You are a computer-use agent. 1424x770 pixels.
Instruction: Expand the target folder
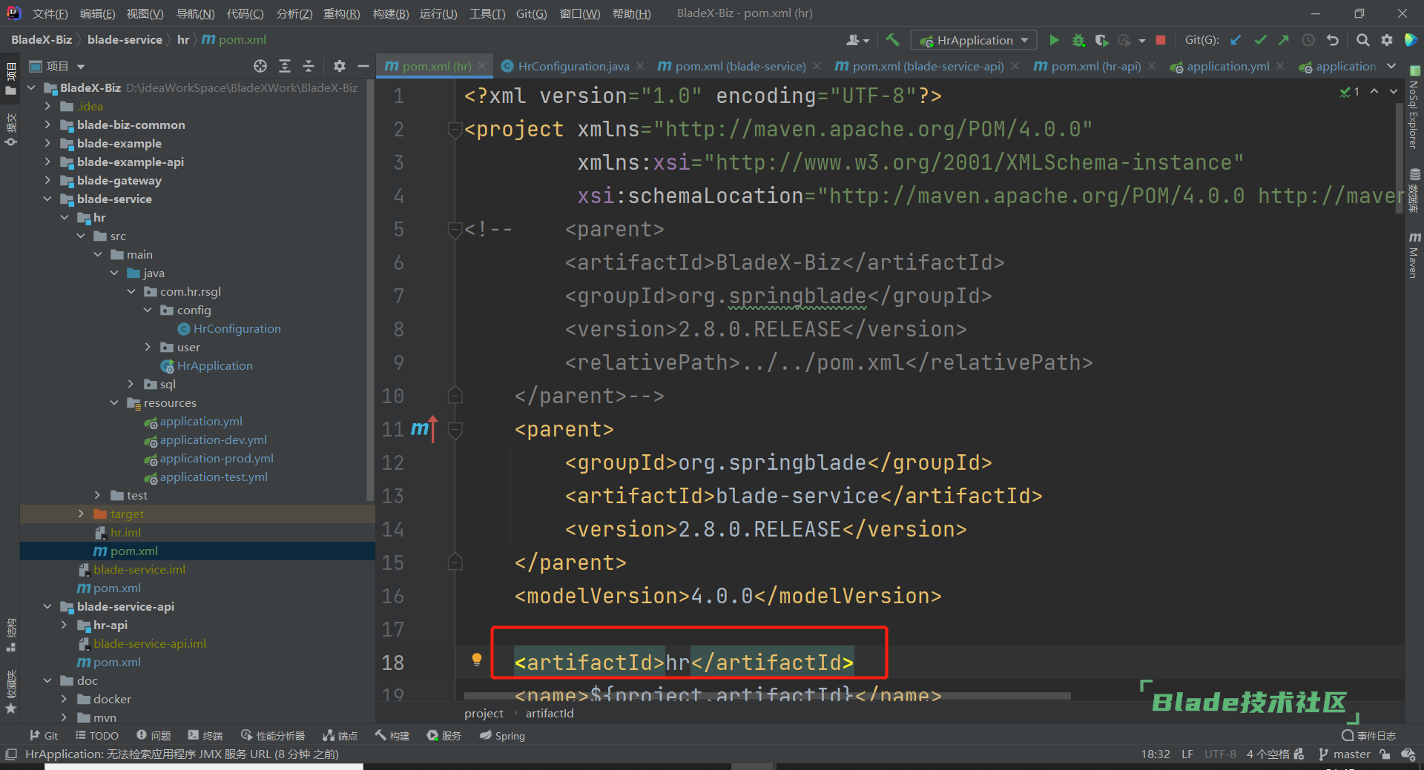pyautogui.click(x=81, y=514)
